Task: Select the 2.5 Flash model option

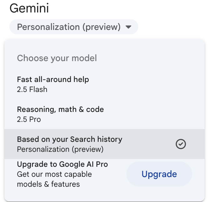Action: (x=104, y=84)
